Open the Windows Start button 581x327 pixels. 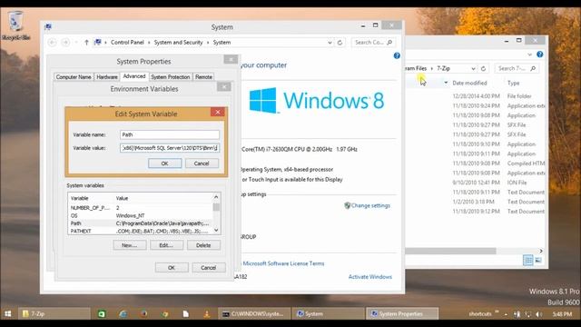(8, 314)
